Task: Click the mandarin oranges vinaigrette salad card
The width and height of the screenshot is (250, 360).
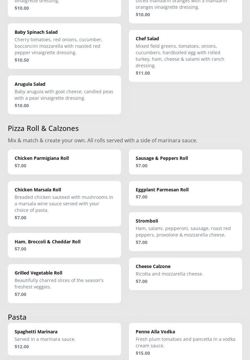Action: [x=185, y=10]
